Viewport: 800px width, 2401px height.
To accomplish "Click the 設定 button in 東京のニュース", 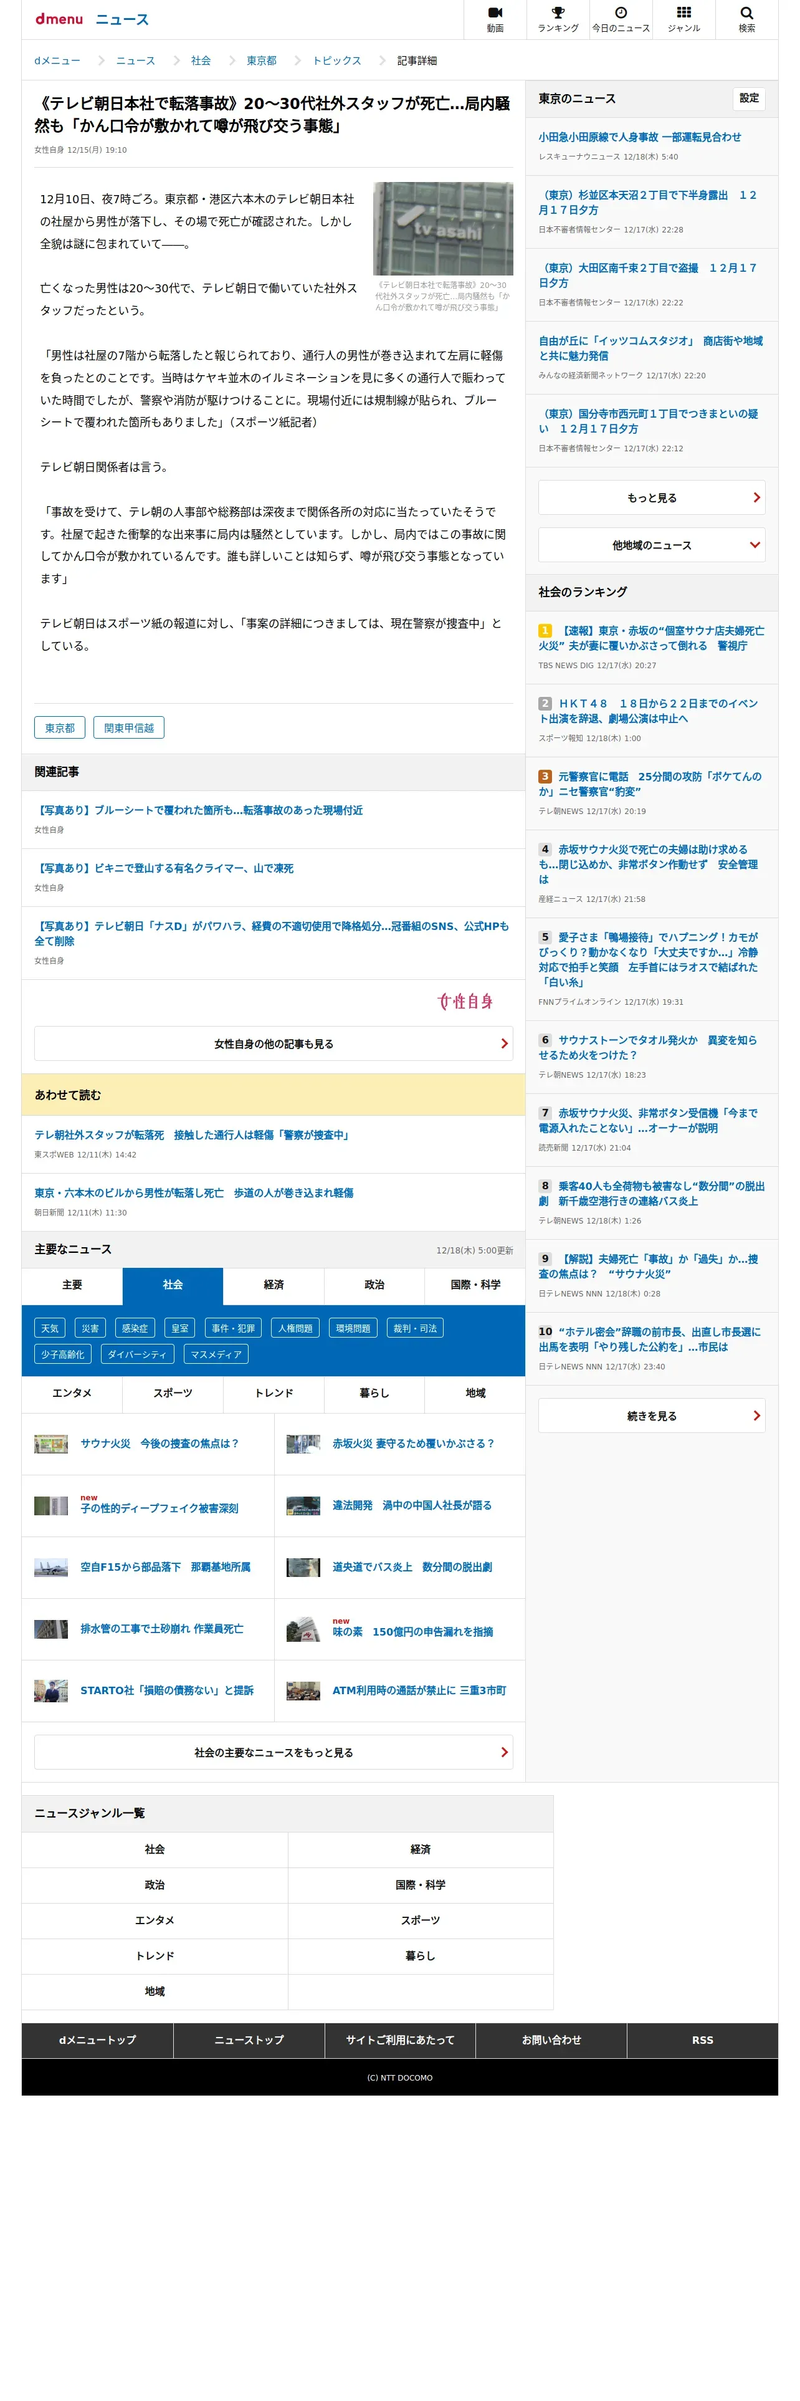I will tap(749, 98).
